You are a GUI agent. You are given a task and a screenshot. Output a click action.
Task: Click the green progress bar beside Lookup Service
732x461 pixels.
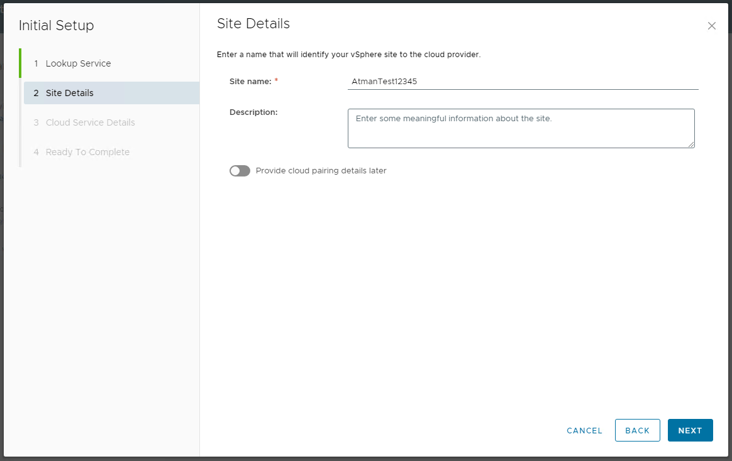[x=20, y=63]
